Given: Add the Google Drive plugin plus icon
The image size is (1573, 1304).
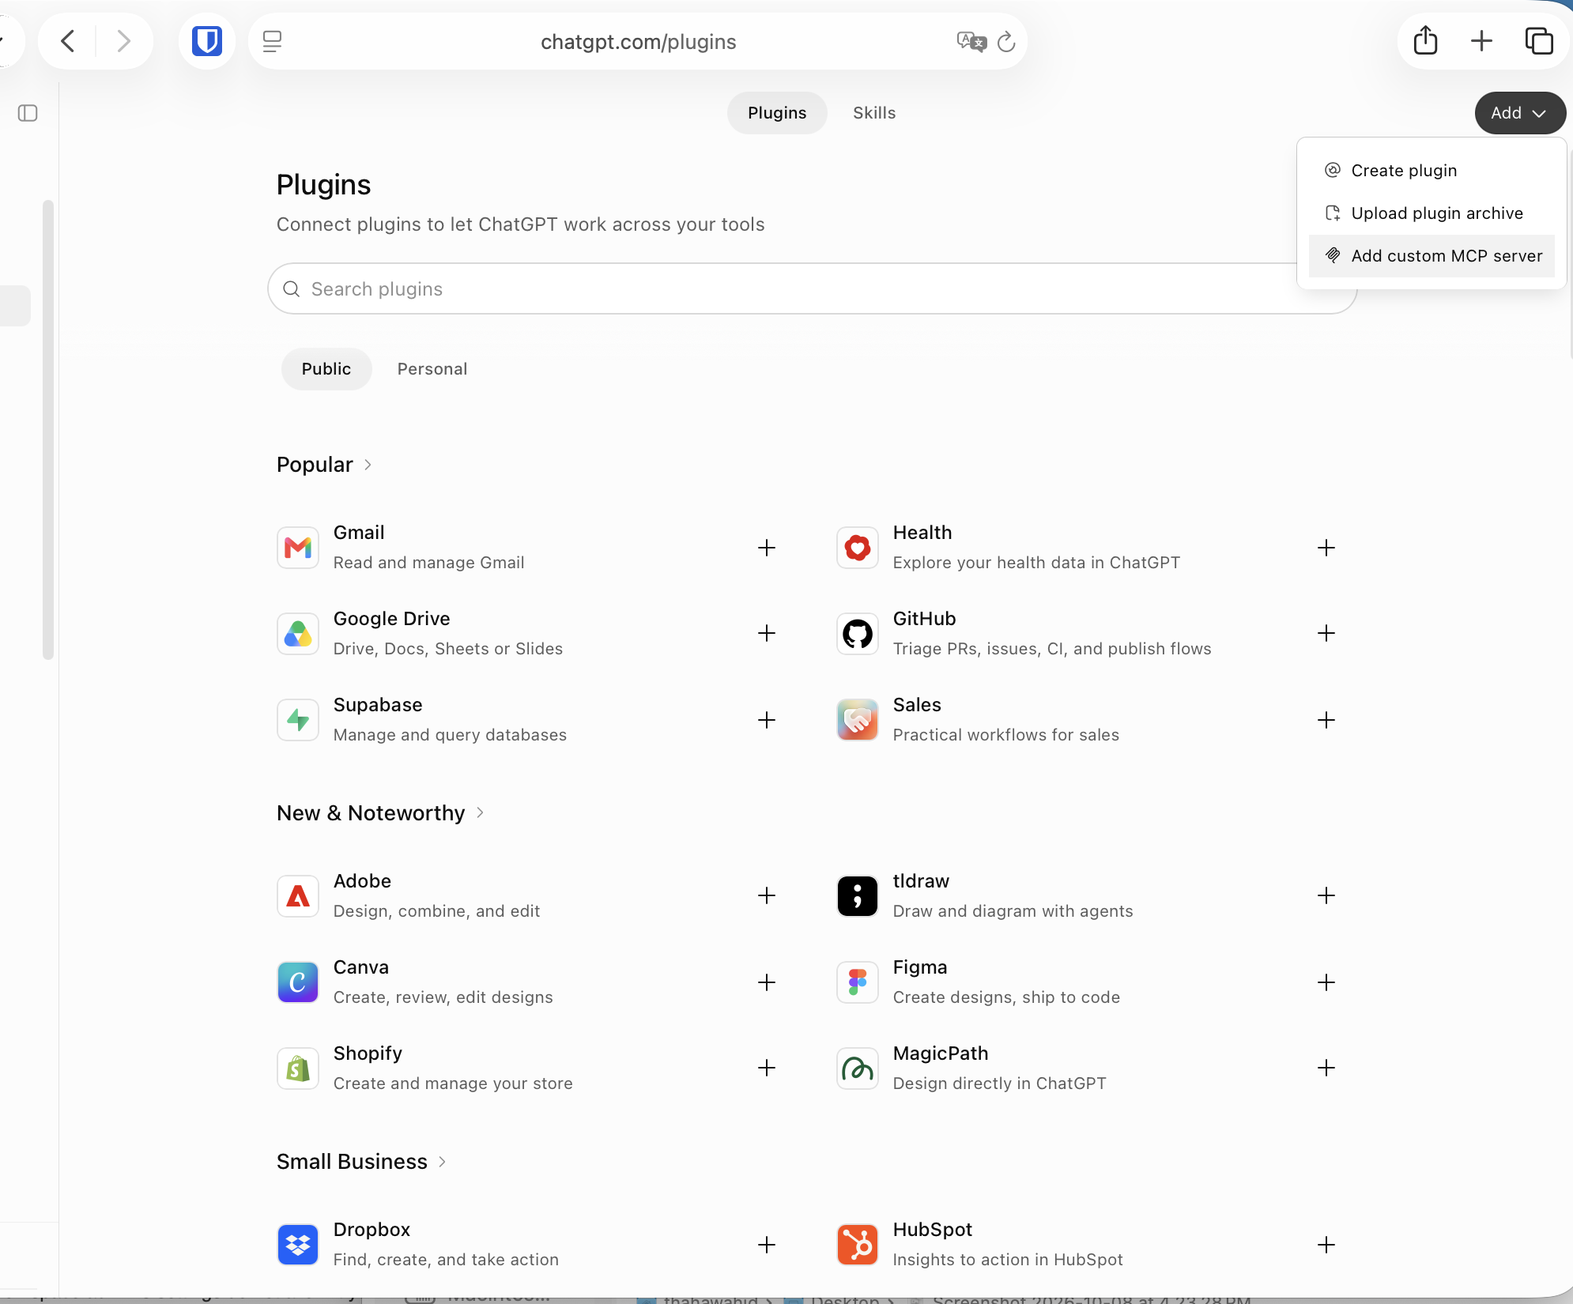Looking at the screenshot, I should pyautogui.click(x=767, y=633).
